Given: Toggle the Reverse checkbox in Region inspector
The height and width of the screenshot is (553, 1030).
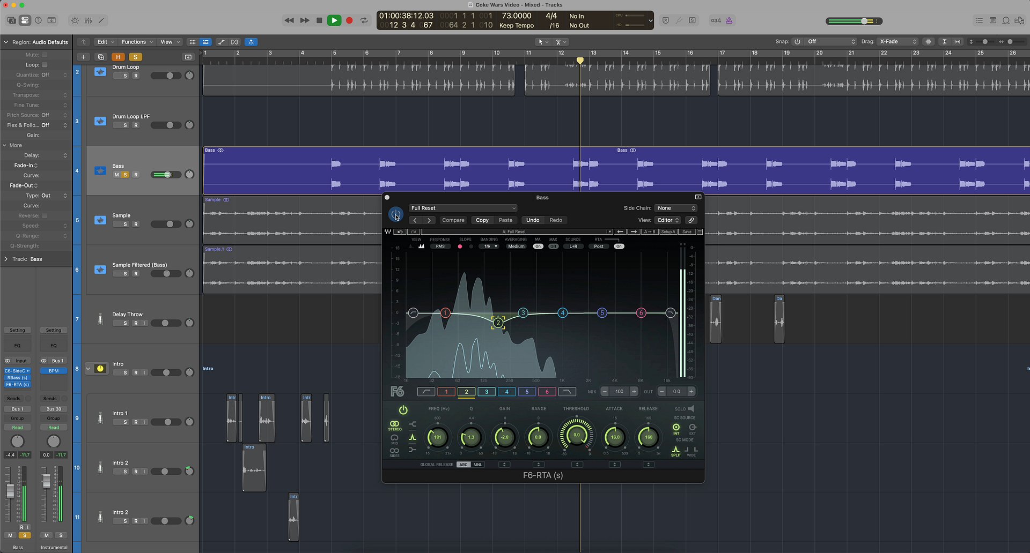Looking at the screenshot, I should pos(45,215).
